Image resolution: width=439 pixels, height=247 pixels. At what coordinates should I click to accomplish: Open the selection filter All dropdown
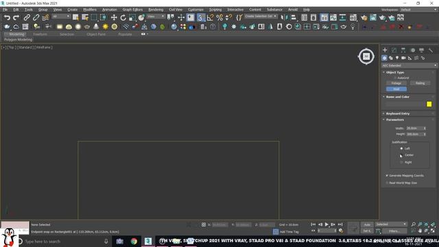click(61, 16)
